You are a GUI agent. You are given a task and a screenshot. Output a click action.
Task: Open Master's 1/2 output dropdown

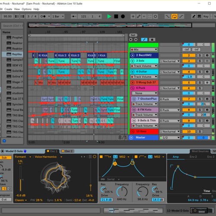(x=170, y=138)
